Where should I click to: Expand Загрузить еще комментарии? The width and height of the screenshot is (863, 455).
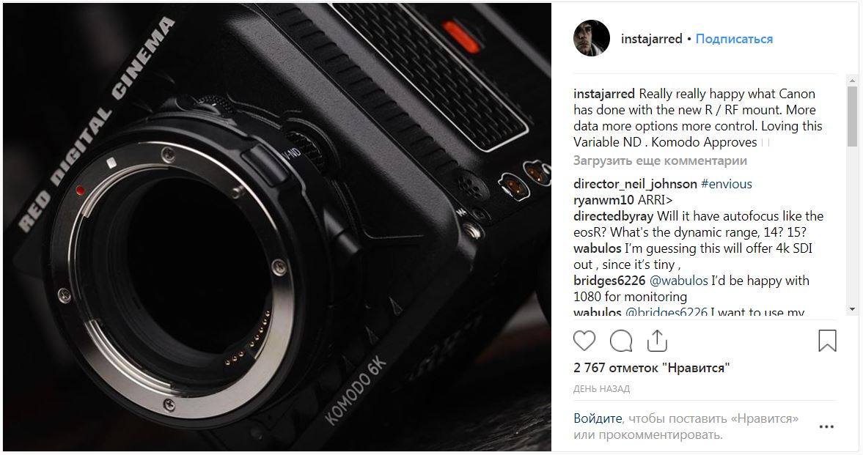click(660, 160)
